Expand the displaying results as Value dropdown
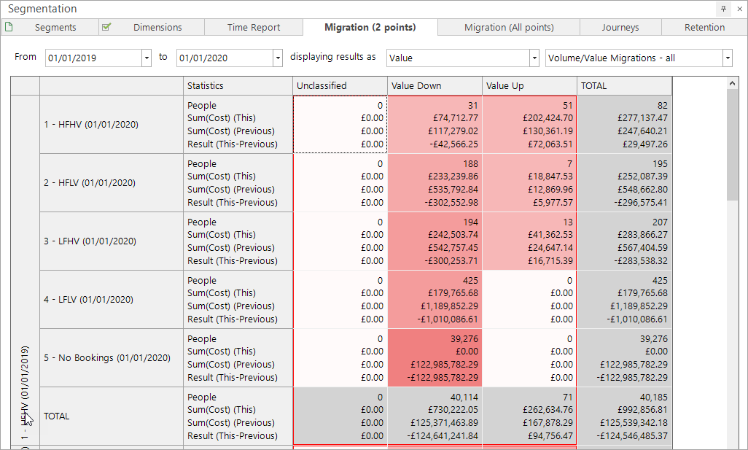The width and height of the screenshot is (748, 450). coord(534,58)
